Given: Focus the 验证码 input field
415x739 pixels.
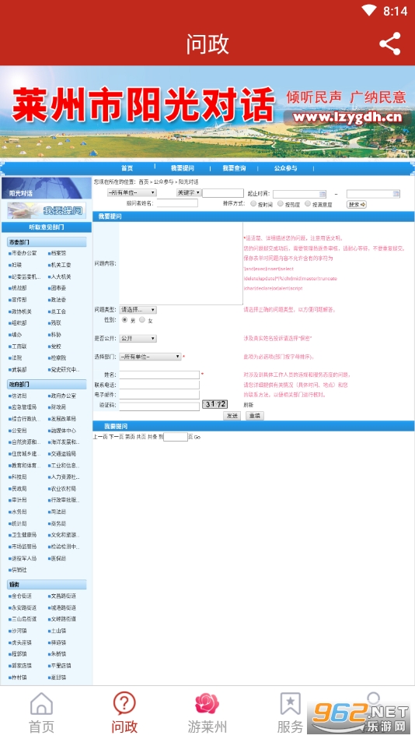Looking at the screenshot, I should (x=159, y=405).
